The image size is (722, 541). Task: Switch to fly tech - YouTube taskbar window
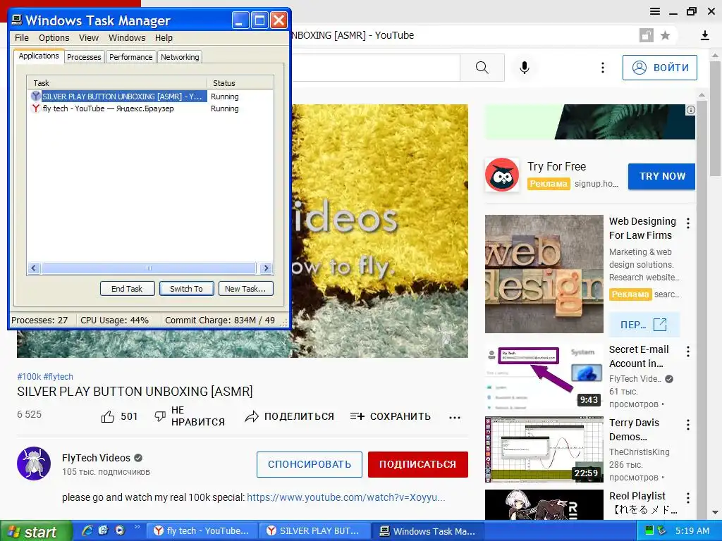[x=202, y=531]
